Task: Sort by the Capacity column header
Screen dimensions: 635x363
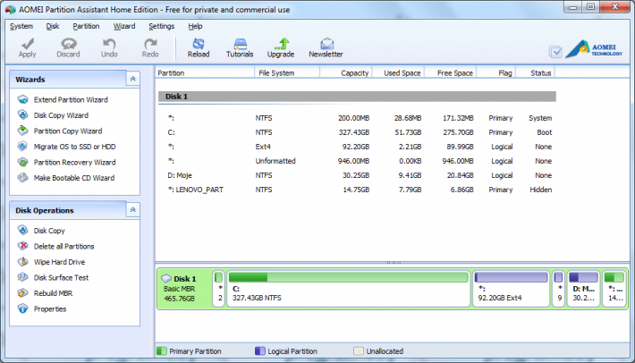Action: [345, 72]
